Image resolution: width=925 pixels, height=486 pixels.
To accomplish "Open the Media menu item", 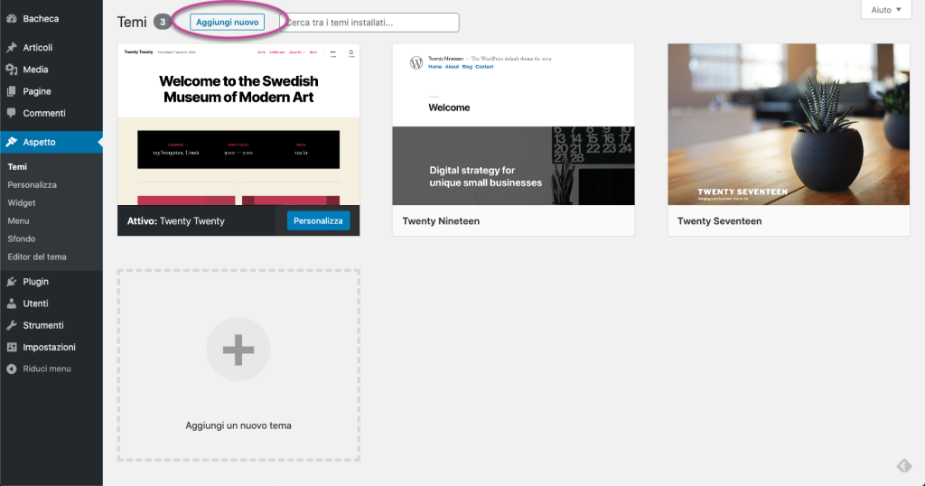I will [51, 69].
